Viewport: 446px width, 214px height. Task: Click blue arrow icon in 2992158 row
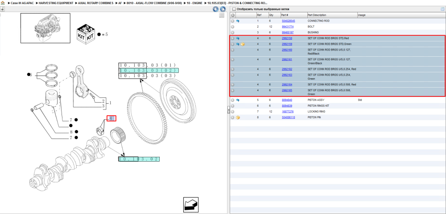238,38
